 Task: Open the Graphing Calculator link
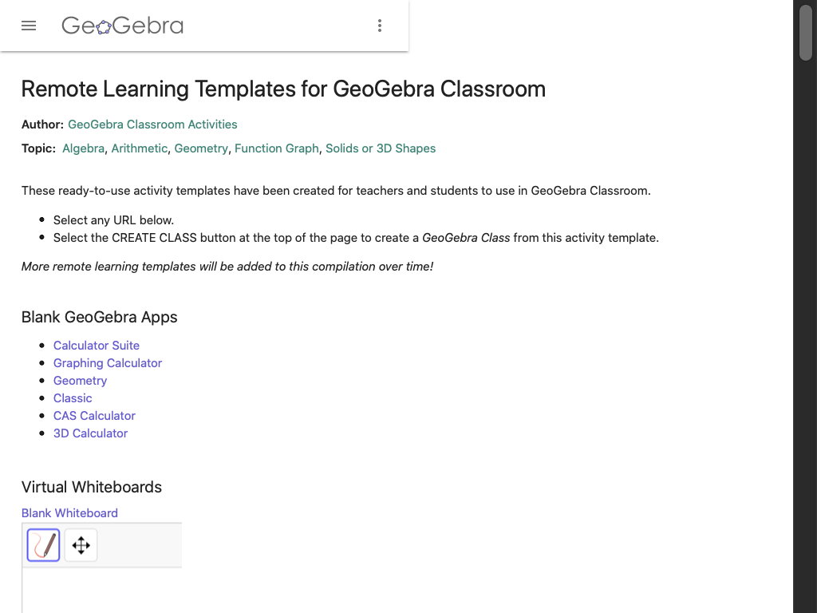click(108, 363)
